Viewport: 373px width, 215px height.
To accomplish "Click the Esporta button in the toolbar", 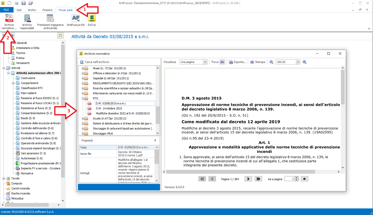I will 237,62.
